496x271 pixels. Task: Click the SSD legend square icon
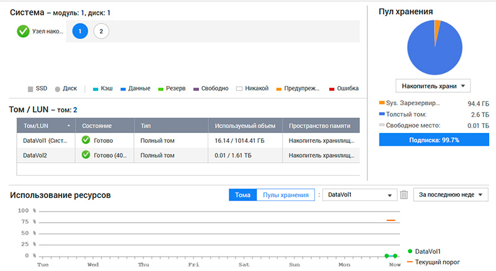point(31,88)
